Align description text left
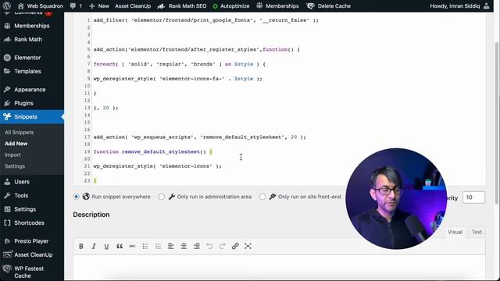The width and height of the screenshot is (500, 281). 171,246
